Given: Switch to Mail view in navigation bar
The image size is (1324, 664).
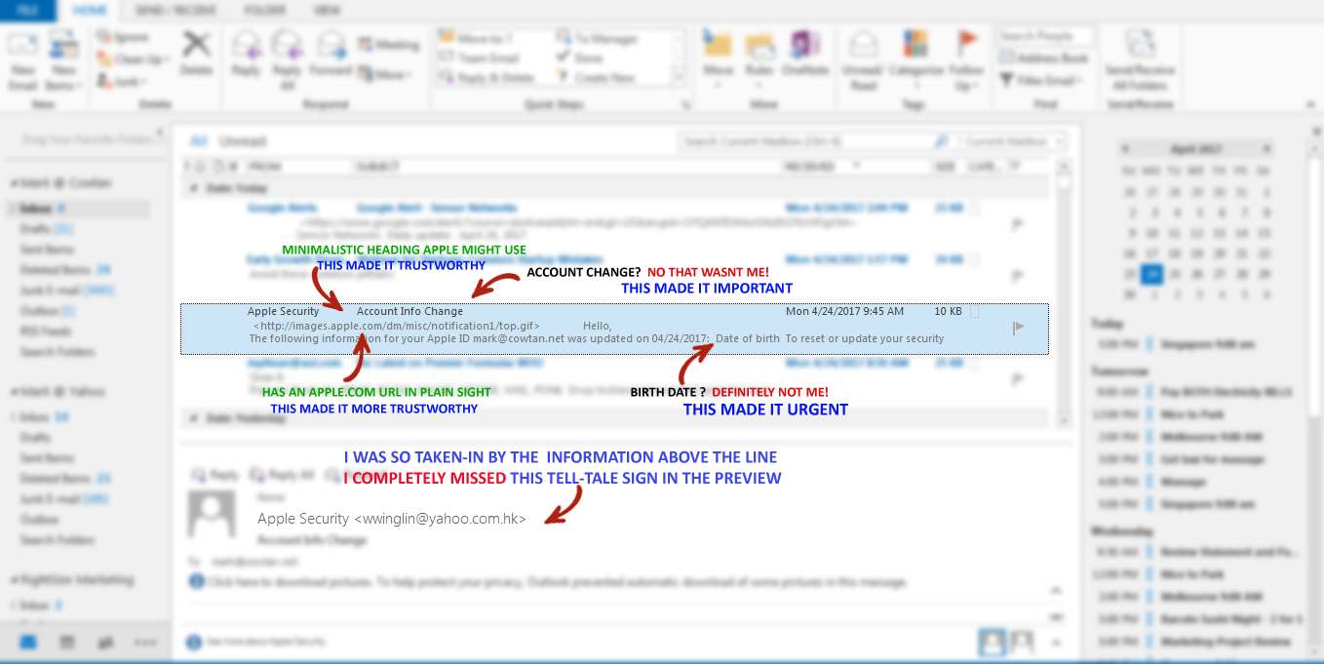Looking at the screenshot, I should pyautogui.click(x=28, y=643).
